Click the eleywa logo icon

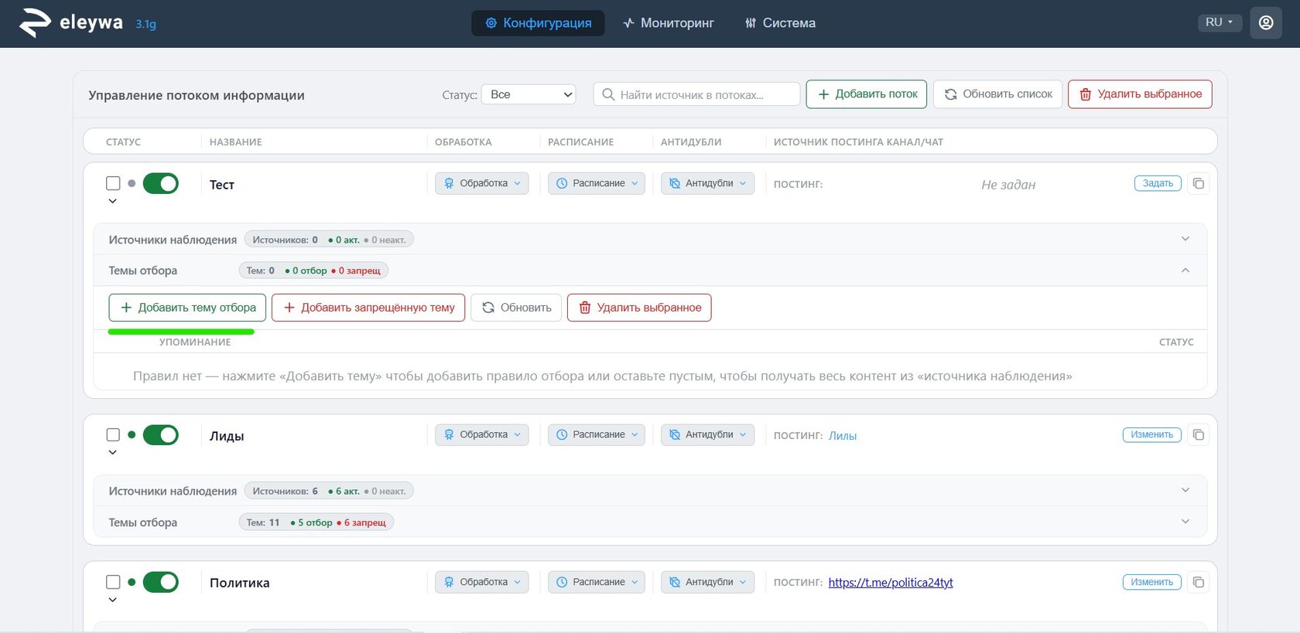click(x=35, y=22)
